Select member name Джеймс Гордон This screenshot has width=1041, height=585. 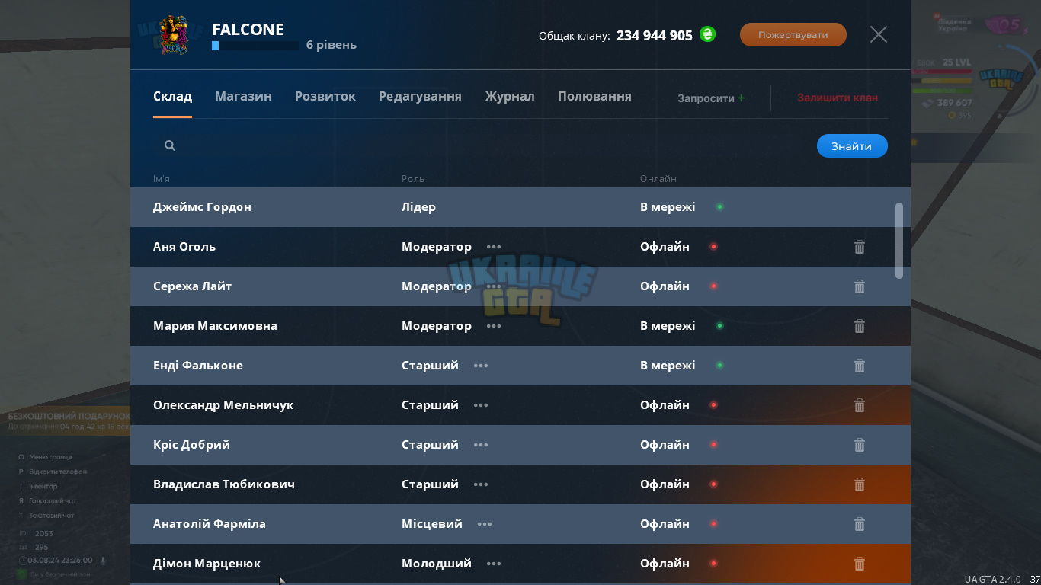click(x=202, y=207)
